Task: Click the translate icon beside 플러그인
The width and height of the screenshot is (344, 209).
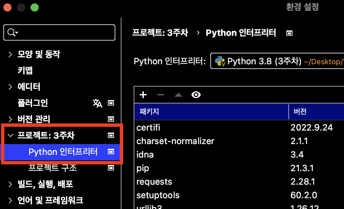Action: [97, 103]
